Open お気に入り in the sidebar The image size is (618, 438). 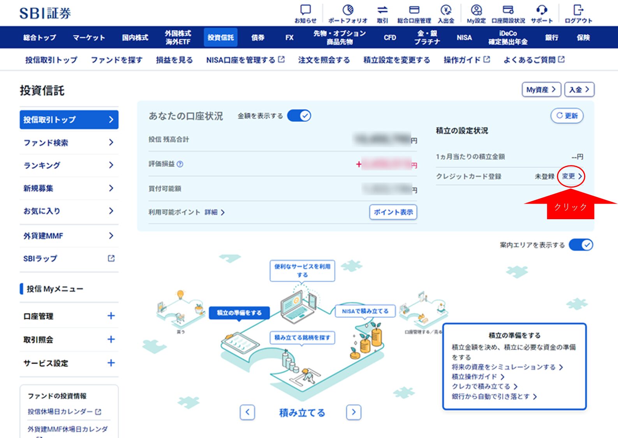pos(69,211)
